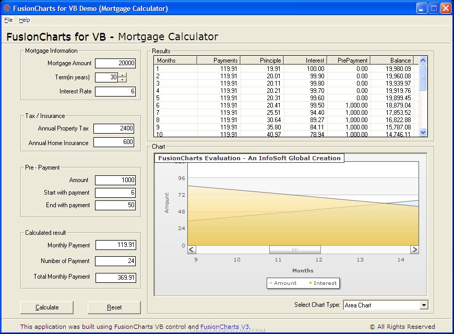Select month 6 row in results
454x334 pixels.
286,105
